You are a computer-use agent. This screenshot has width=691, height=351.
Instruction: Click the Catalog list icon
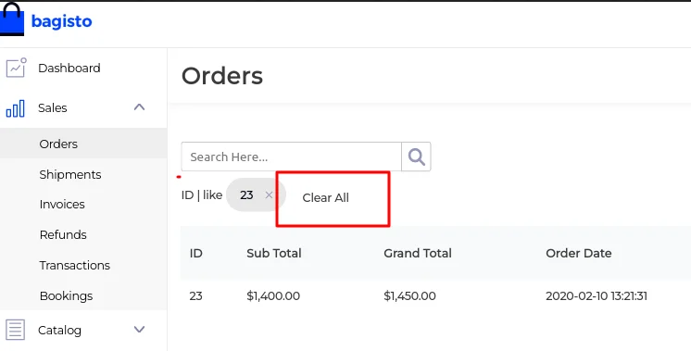click(15, 330)
